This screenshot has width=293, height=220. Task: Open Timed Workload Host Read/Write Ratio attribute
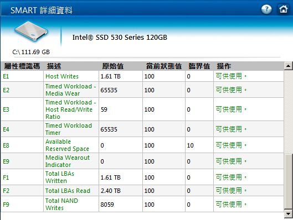click(x=71, y=109)
